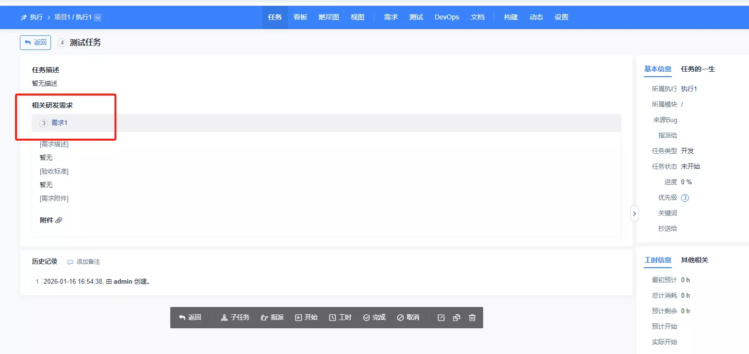
Task: Mark the task 完成
Action: coord(374,318)
